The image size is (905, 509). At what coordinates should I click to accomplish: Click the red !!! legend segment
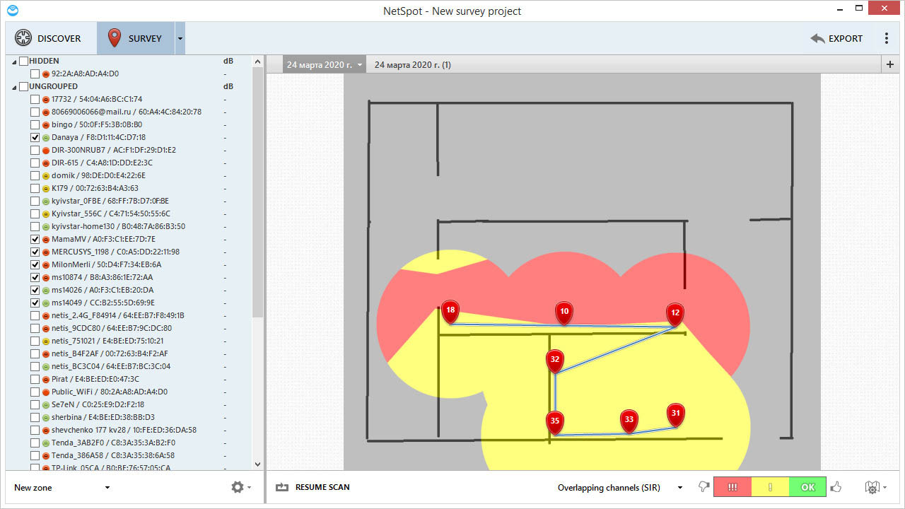click(x=732, y=487)
